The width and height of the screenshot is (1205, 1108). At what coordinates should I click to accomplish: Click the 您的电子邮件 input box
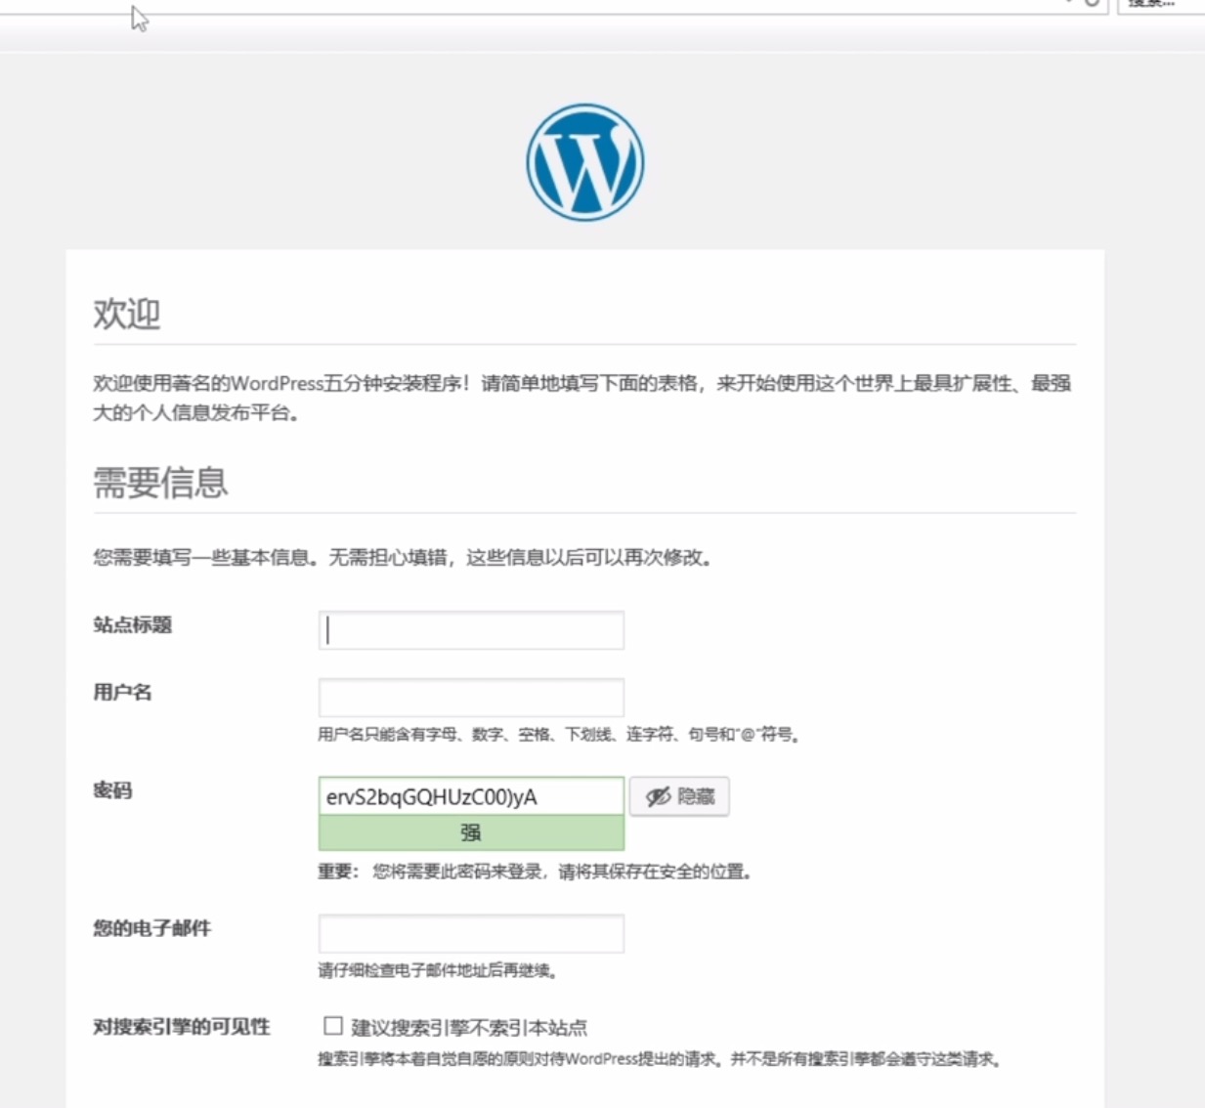[471, 933]
